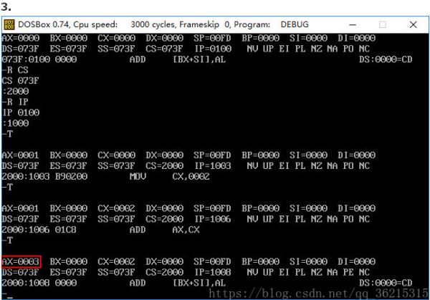Image resolution: width=430 pixels, height=300 pixels.
Task: Select the red-boxed AX=0003 register value
Action: (21, 261)
